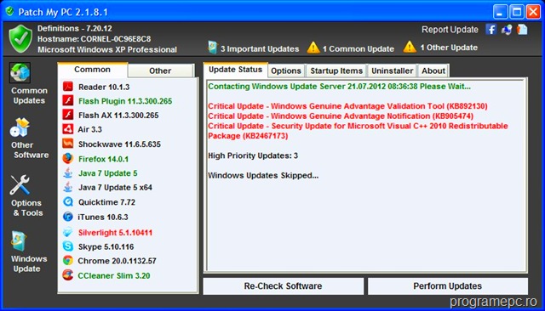Select Quicktime 7.72 entry
The height and width of the screenshot is (311, 545).
[x=106, y=202]
